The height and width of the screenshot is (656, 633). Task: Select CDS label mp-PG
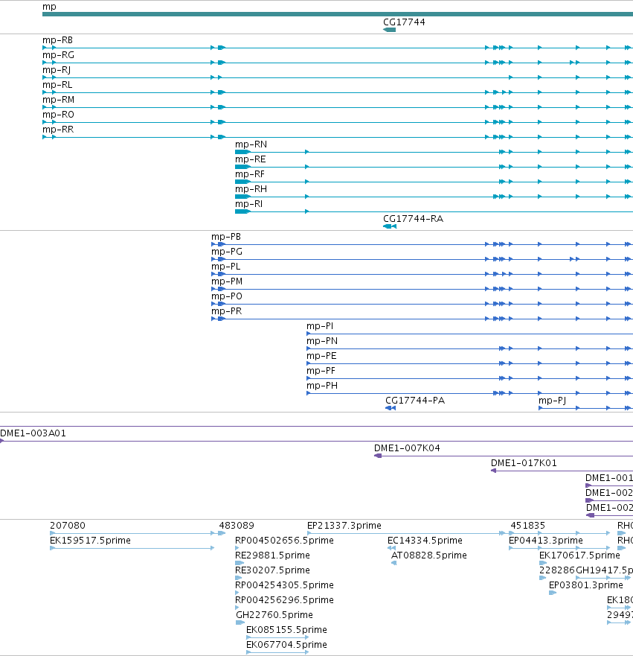tap(227, 252)
